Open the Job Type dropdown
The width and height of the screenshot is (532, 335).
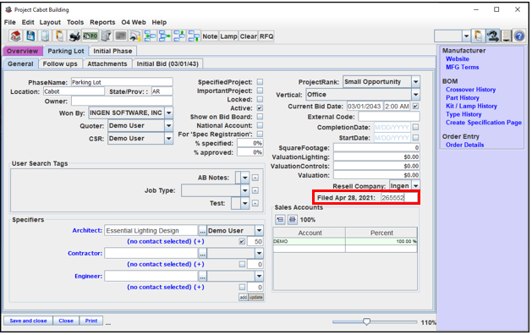245,190
